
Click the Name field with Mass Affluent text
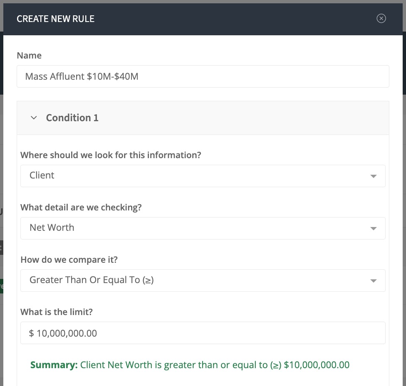[203, 76]
